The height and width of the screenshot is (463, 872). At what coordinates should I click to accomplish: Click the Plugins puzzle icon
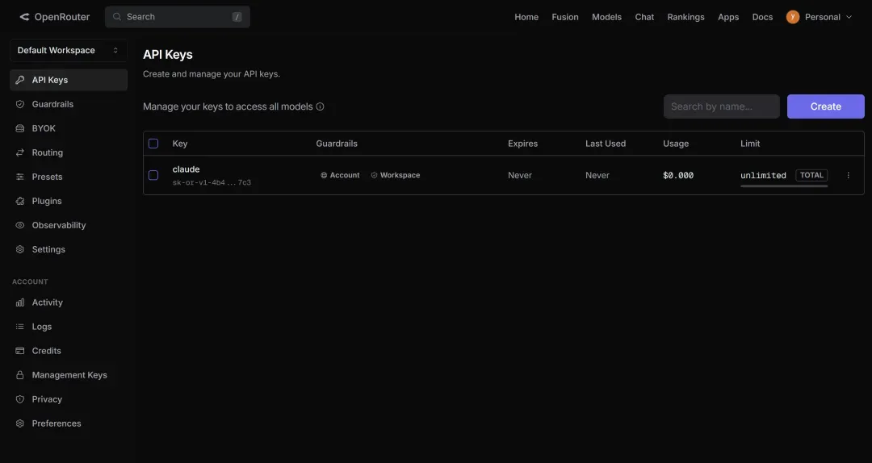pos(20,201)
